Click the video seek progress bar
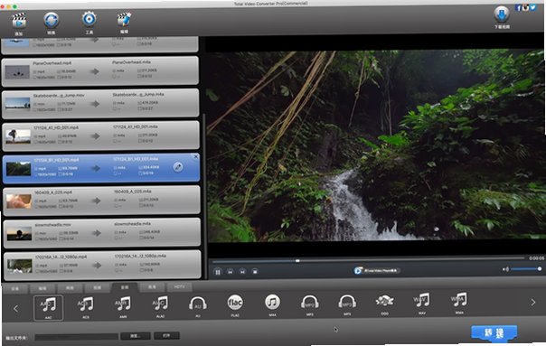The image size is (546, 346). 368,259
